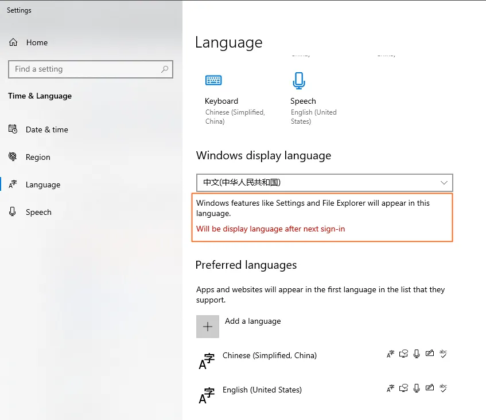Click the microphone icon in the Chinese language row
The height and width of the screenshot is (420, 486).
tap(417, 354)
